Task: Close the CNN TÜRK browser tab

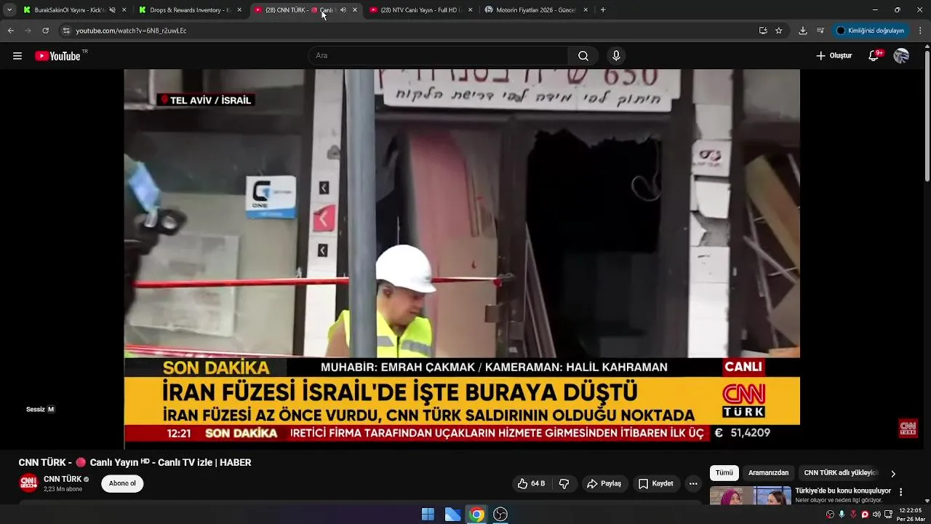Action: tap(355, 10)
